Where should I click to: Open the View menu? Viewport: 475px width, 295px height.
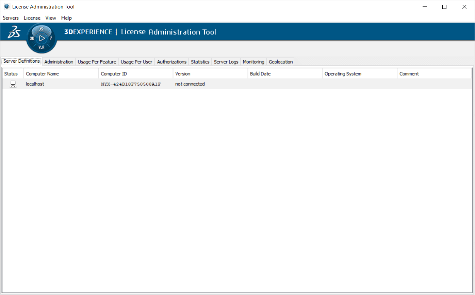[51, 18]
